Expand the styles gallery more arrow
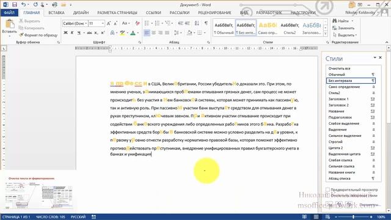 [326, 34]
